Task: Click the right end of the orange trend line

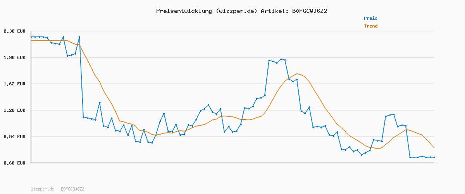Action: pos(434,148)
